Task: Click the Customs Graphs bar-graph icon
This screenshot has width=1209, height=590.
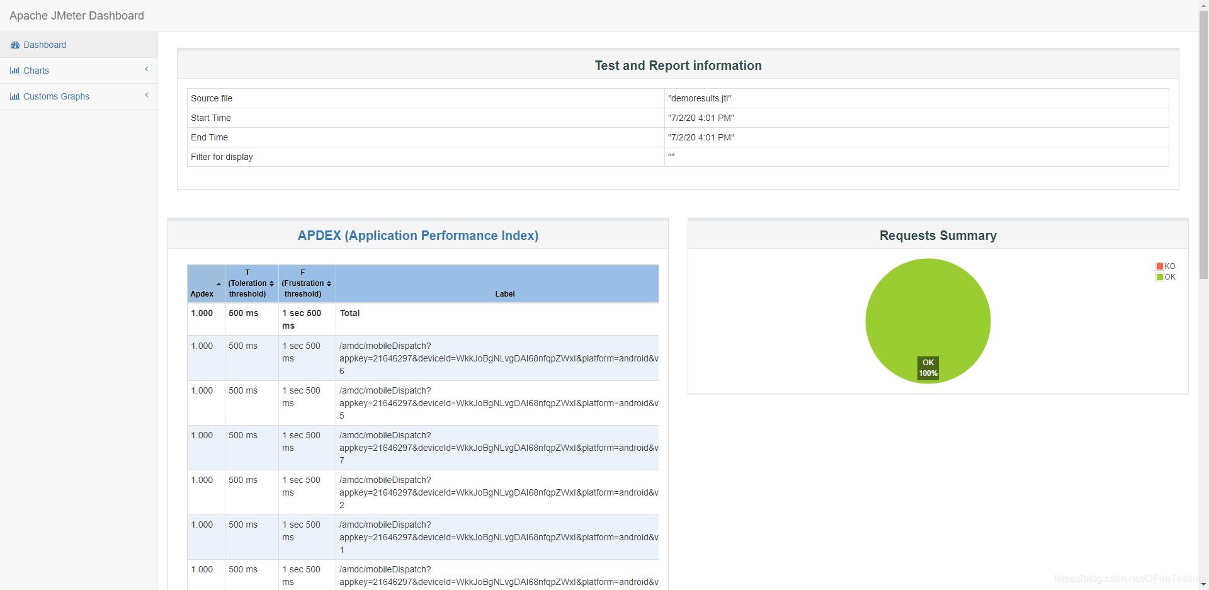Action: point(14,96)
